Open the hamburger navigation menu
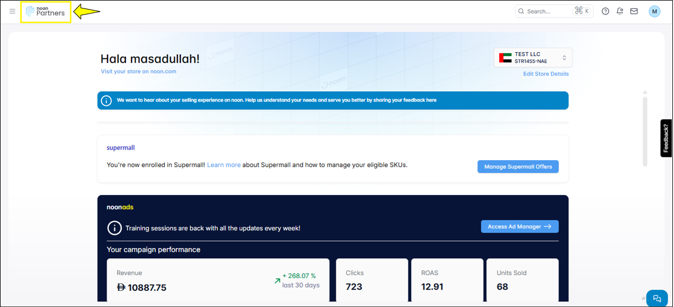Screen dimensions: 674x307 coord(12,11)
